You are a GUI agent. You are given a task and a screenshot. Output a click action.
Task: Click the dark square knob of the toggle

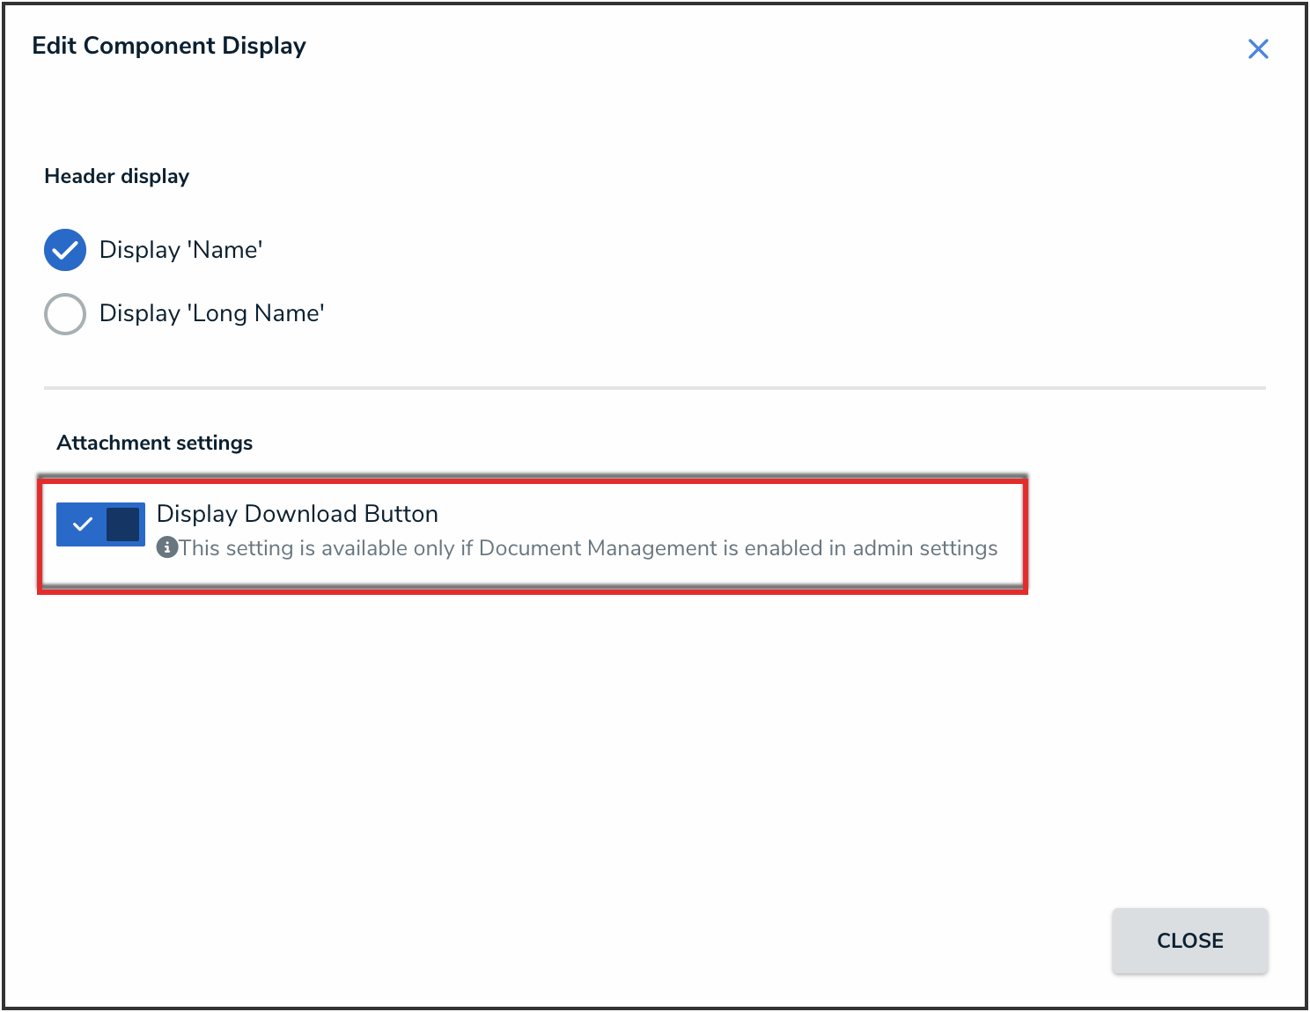point(123,524)
